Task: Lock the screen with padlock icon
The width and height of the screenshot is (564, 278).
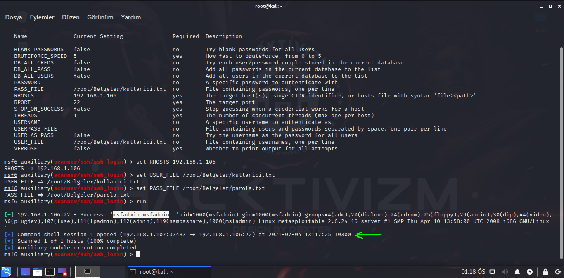Action: point(545,272)
